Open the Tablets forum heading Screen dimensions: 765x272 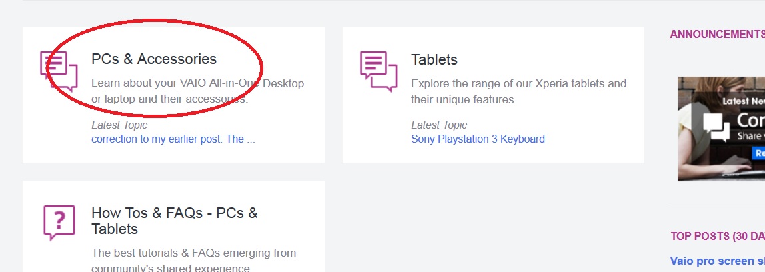coord(434,59)
